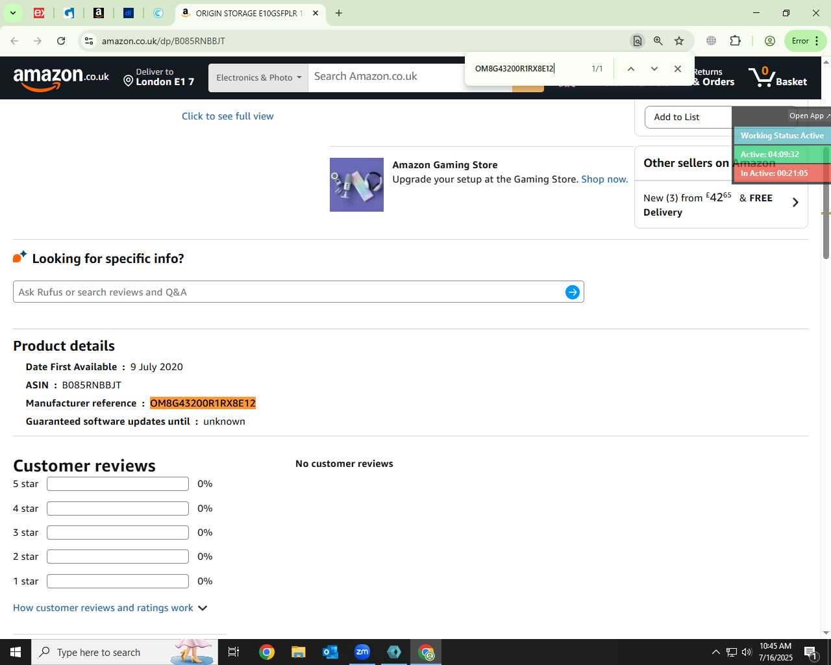Open Returns & Orders

(713, 77)
